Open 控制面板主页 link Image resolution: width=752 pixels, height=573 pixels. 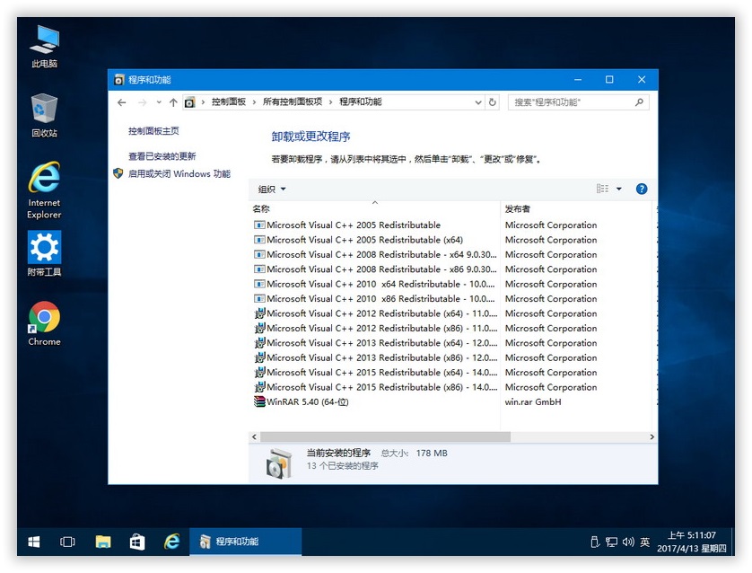coord(153,131)
